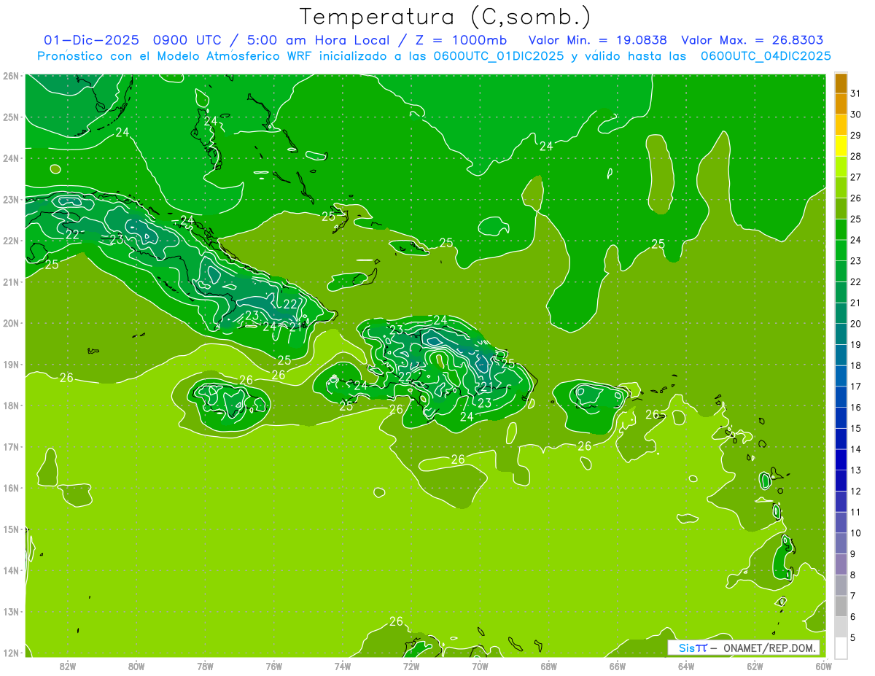This screenshot has height=676, width=875.
Task: Click the "24N" latitude axis label
Action: pyautogui.click(x=10, y=158)
